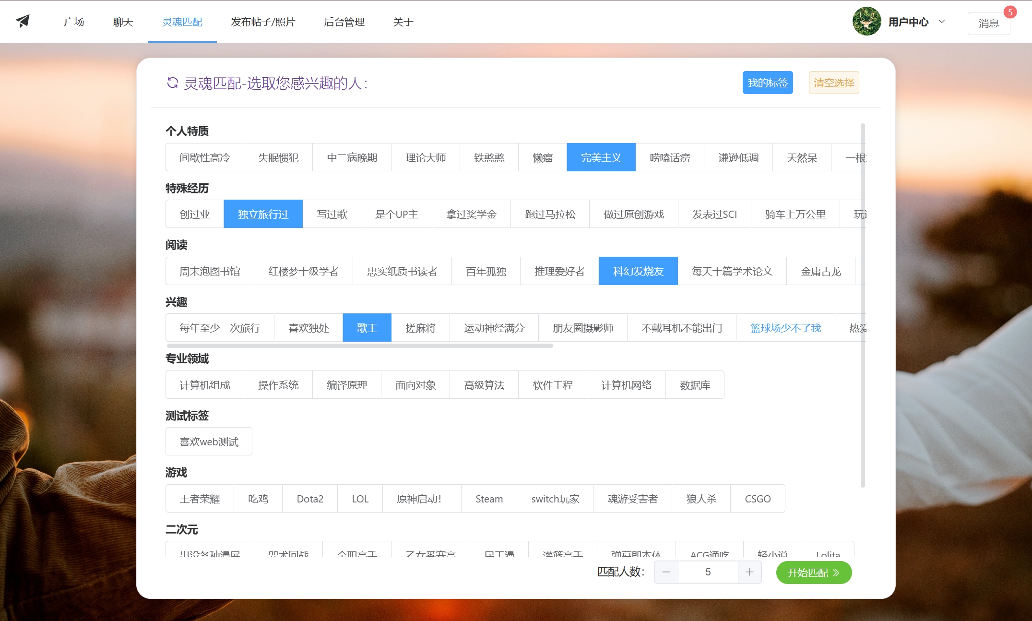This screenshot has width=1032, height=621.
Task: Open the 后台管理 menu
Action: tap(344, 22)
